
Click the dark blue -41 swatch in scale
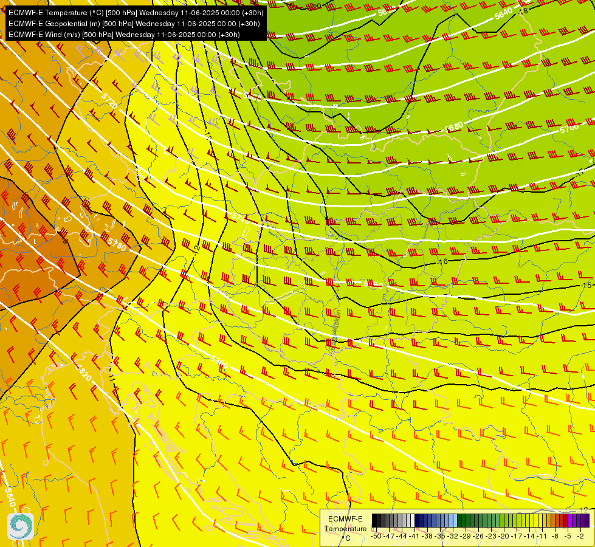point(417,520)
